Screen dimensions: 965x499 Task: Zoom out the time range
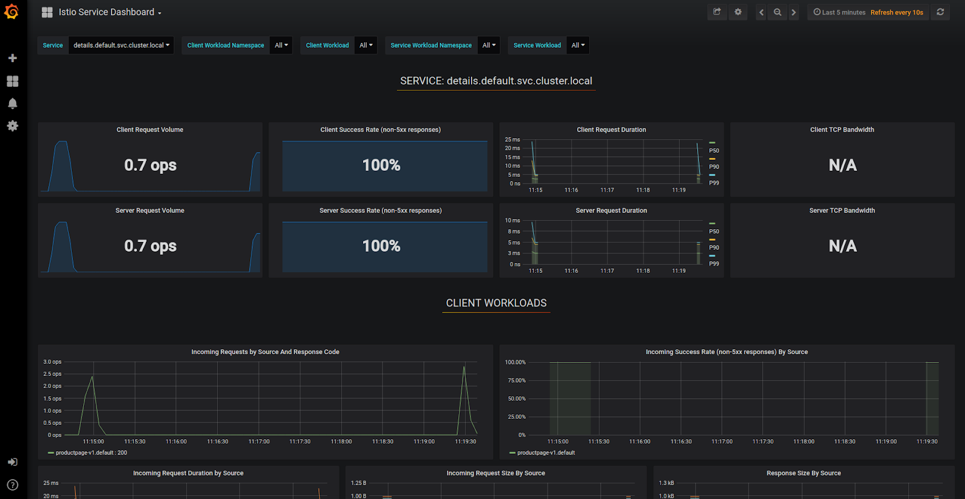pos(777,12)
